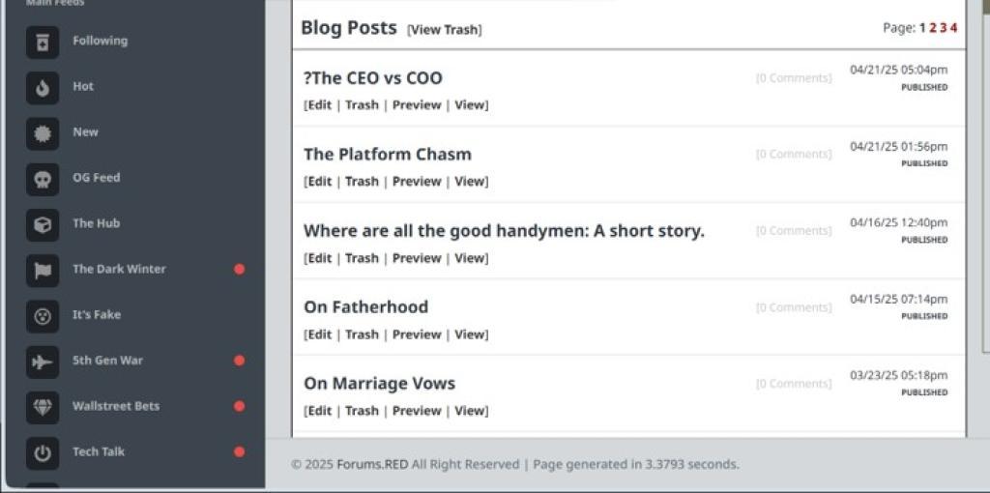Select the 5th Gen War jet icon
Screen dimensions: 990x493
43,361
